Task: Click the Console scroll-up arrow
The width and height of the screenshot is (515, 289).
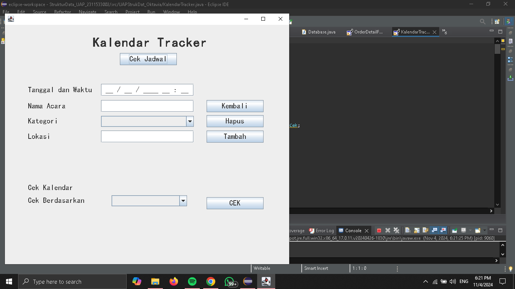Action: (503, 245)
